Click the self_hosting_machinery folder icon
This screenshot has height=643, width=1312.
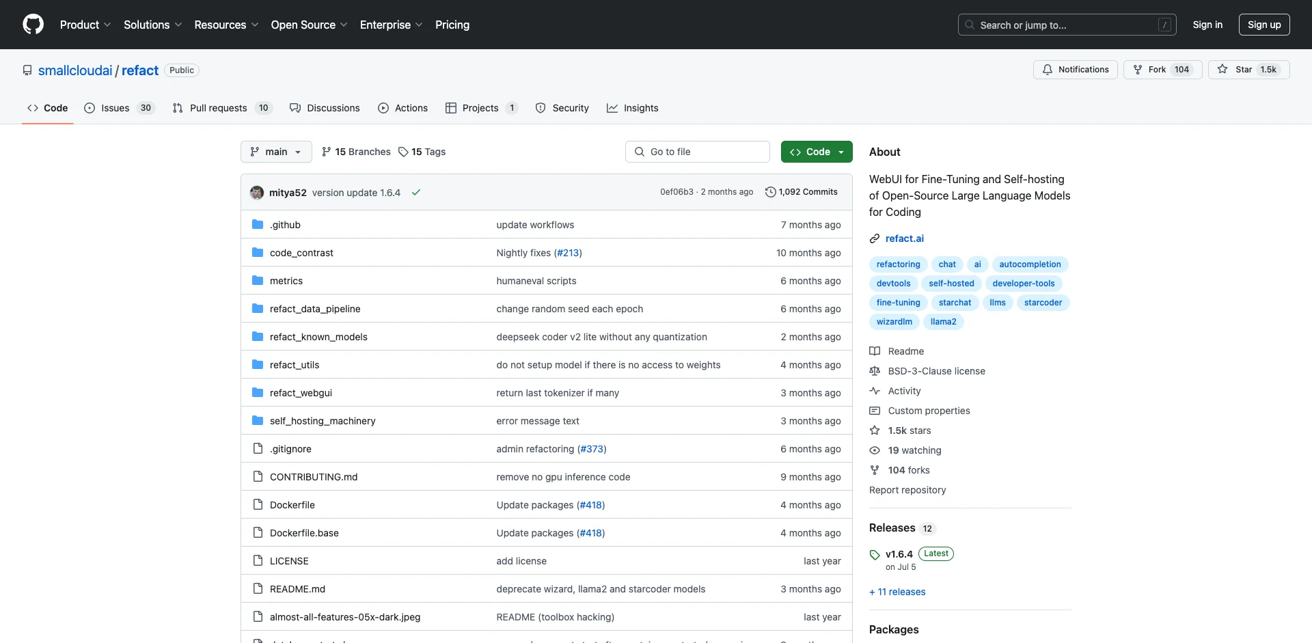(258, 421)
